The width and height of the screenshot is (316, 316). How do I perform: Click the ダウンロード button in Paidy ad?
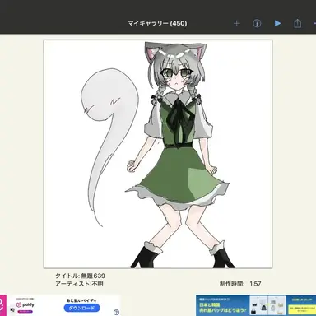[x=81, y=308]
